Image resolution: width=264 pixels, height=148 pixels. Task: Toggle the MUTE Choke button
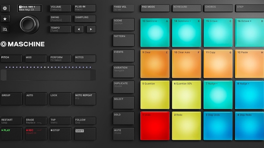[x=123, y=134]
